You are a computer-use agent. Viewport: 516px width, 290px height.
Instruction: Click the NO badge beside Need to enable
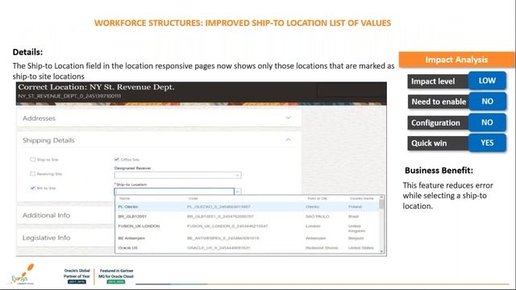[487, 101]
